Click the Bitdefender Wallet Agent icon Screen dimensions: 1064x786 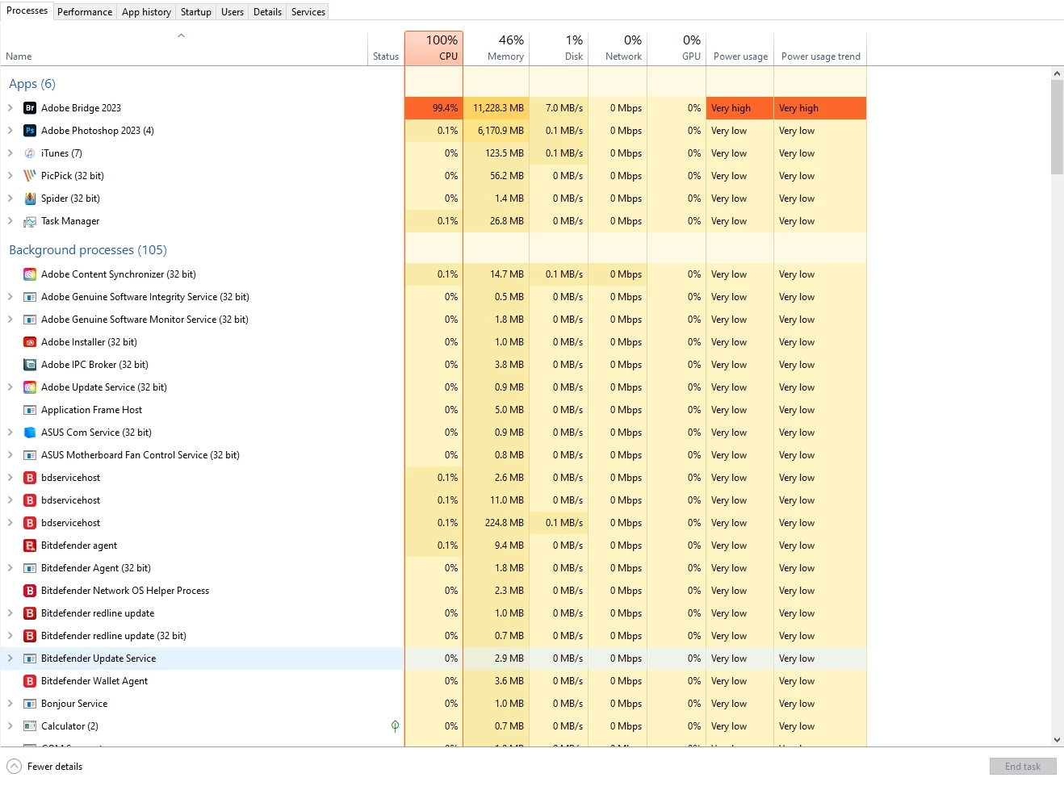[x=30, y=681]
